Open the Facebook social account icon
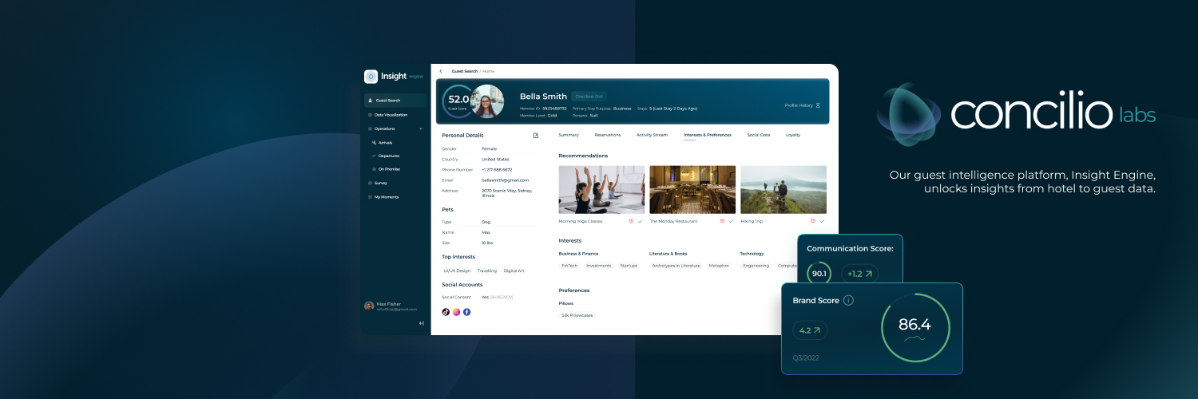Screen dimensions: 1198x399 pos(467,312)
